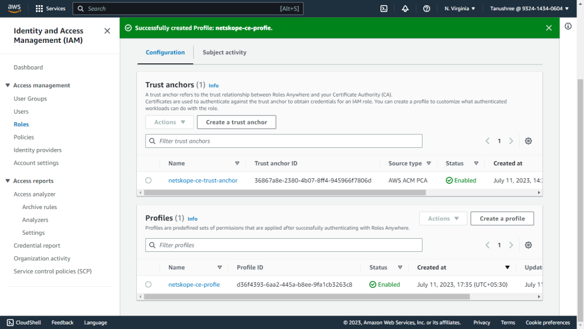Viewport: 584px width, 329px height.
Task: Open profiles table settings gear
Action: pos(528,245)
